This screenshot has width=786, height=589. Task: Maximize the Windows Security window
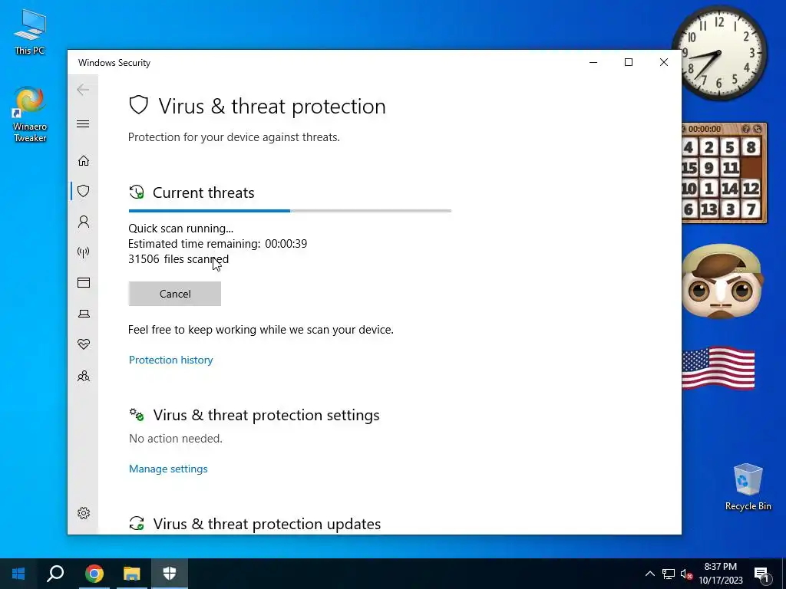click(629, 62)
